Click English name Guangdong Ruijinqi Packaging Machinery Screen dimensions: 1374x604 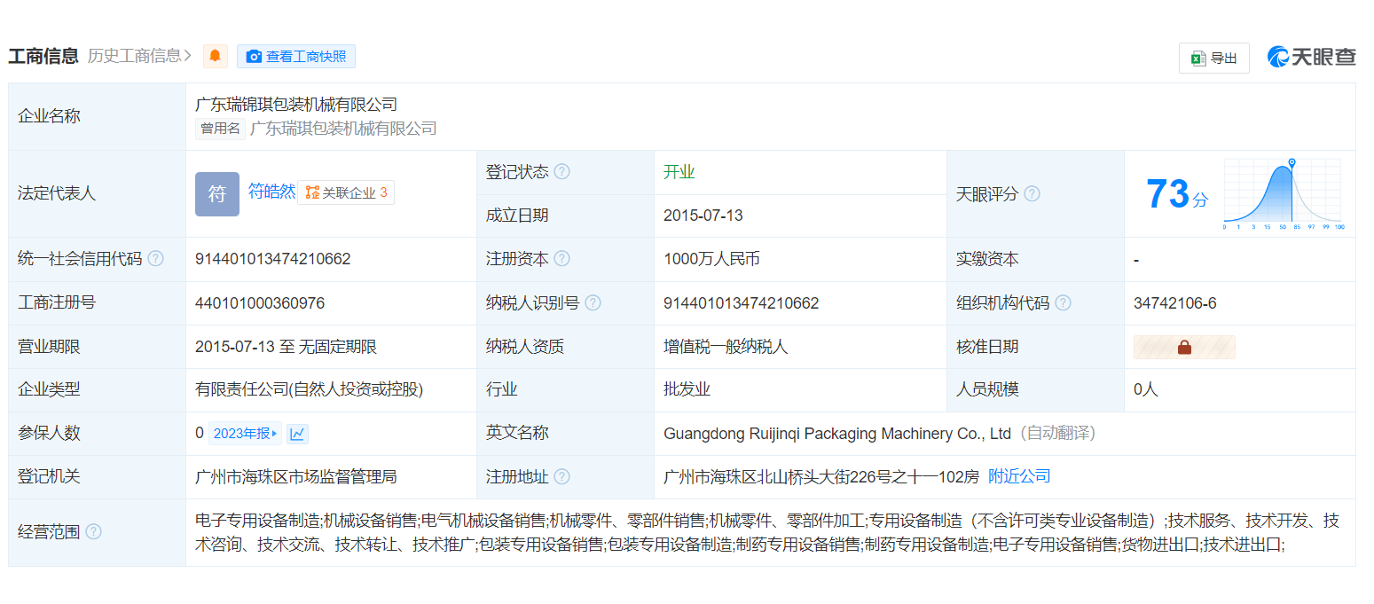pos(837,434)
